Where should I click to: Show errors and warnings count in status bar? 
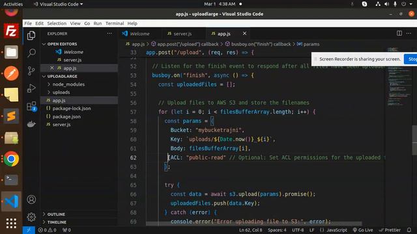click(47, 230)
